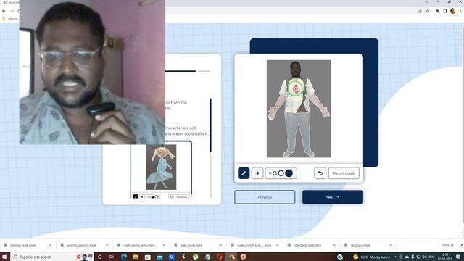Open standard_walk.mp4 download item
The height and width of the screenshot is (261, 464).
click(x=307, y=245)
